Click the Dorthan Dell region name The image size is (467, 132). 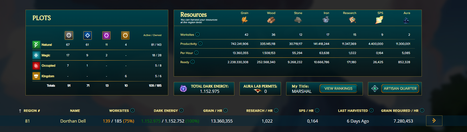pyautogui.click(x=73, y=121)
